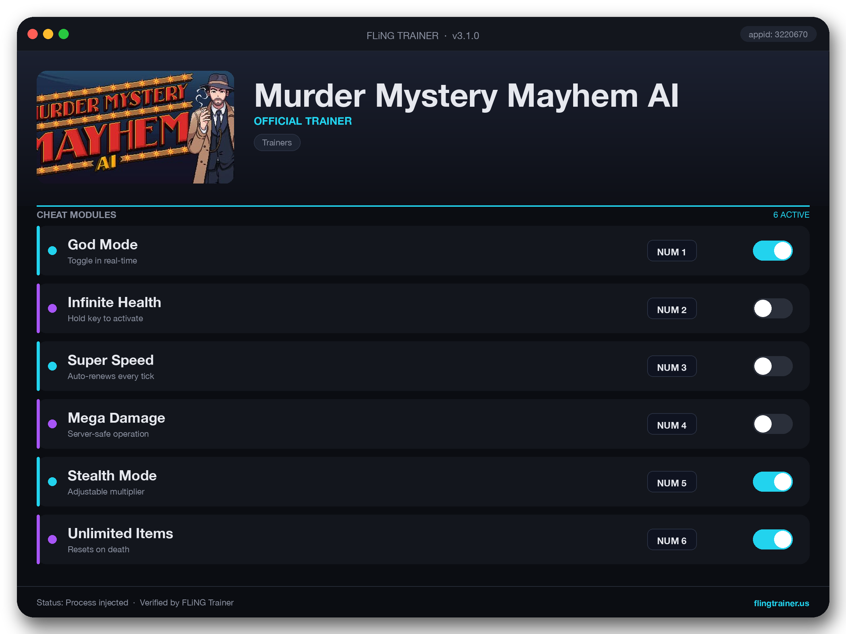Image resolution: width=846 pixels, height=634 pixels.
Task: Select the Unlimited Items title
Action: click(x=121, y=534)
